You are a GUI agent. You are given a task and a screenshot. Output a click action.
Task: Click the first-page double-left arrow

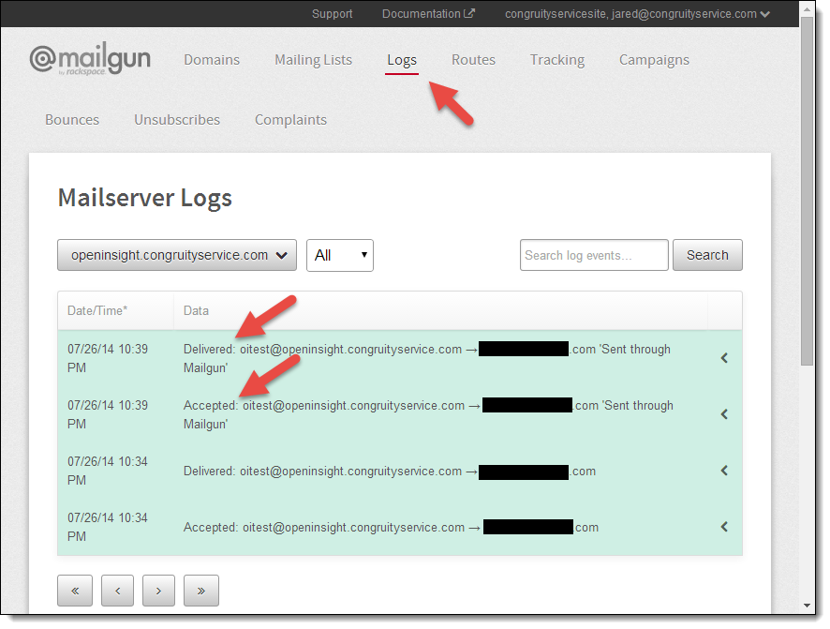75,591
